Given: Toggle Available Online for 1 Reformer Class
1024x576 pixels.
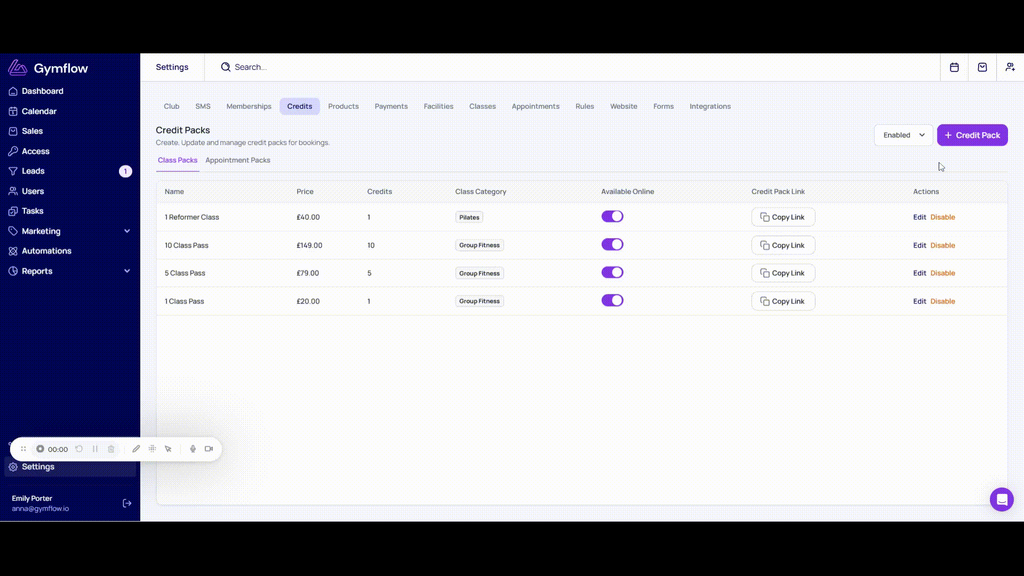Looking at the screenshot, I should click(612, 217).
